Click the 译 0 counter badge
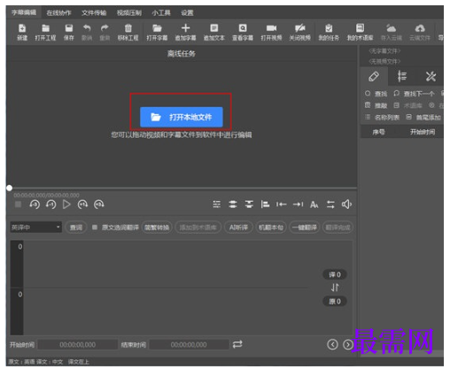The width and height of the screenshot is (450, 369). click(335, 274)
